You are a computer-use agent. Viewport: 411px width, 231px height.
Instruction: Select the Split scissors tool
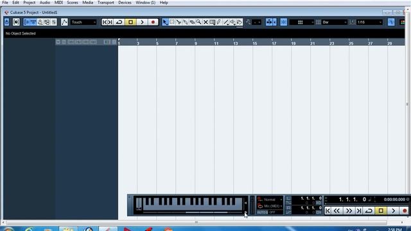pyautogui.click(x=179, y=22)
